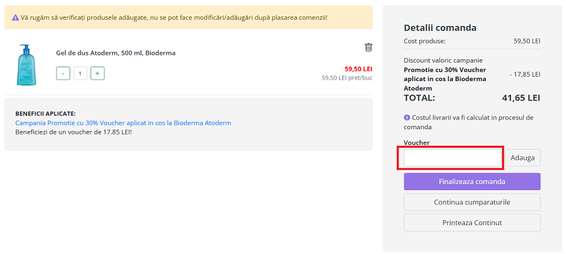The width and height of the screenshot is (566, 254).
Task: Increase product quantity with plus button
Action: click(97, 73)
